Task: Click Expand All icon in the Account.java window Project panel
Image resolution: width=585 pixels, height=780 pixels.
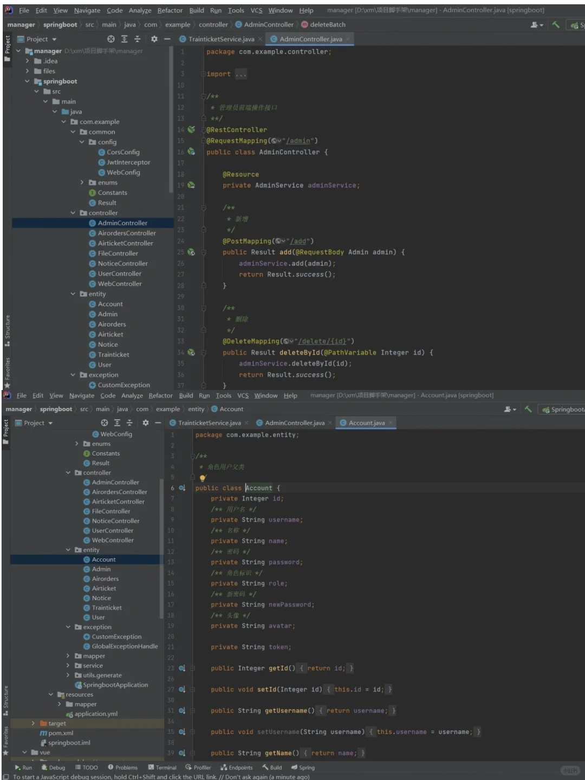Action: [117, 422]
